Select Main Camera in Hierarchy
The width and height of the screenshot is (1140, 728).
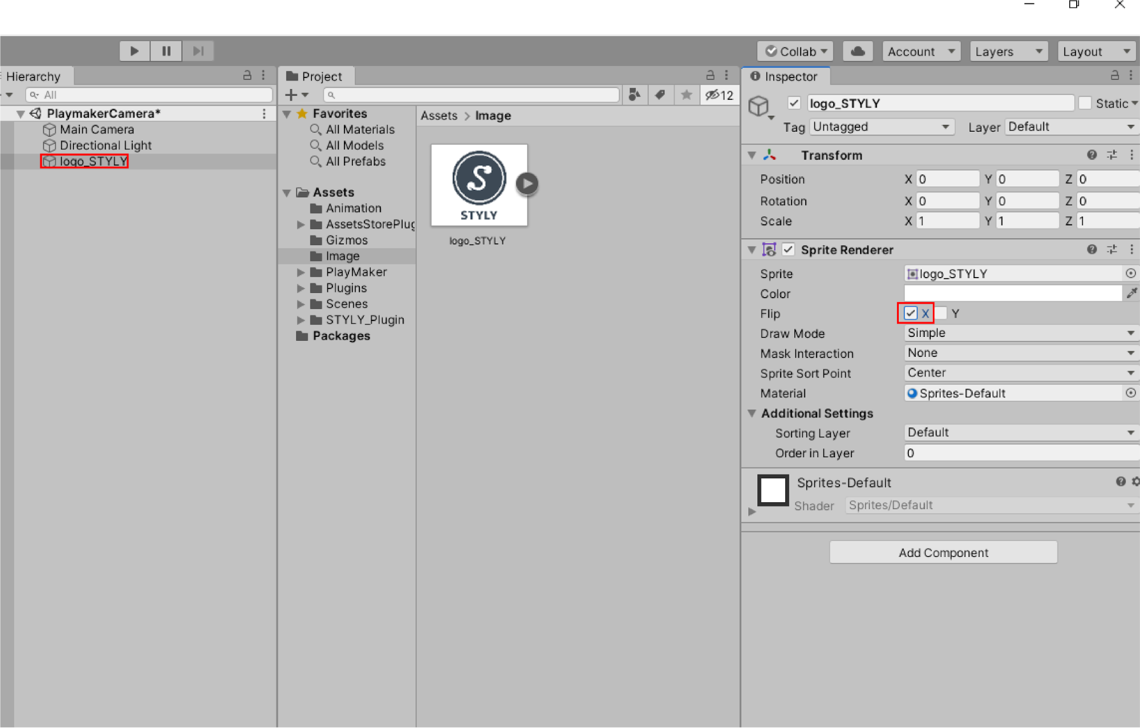97,129
